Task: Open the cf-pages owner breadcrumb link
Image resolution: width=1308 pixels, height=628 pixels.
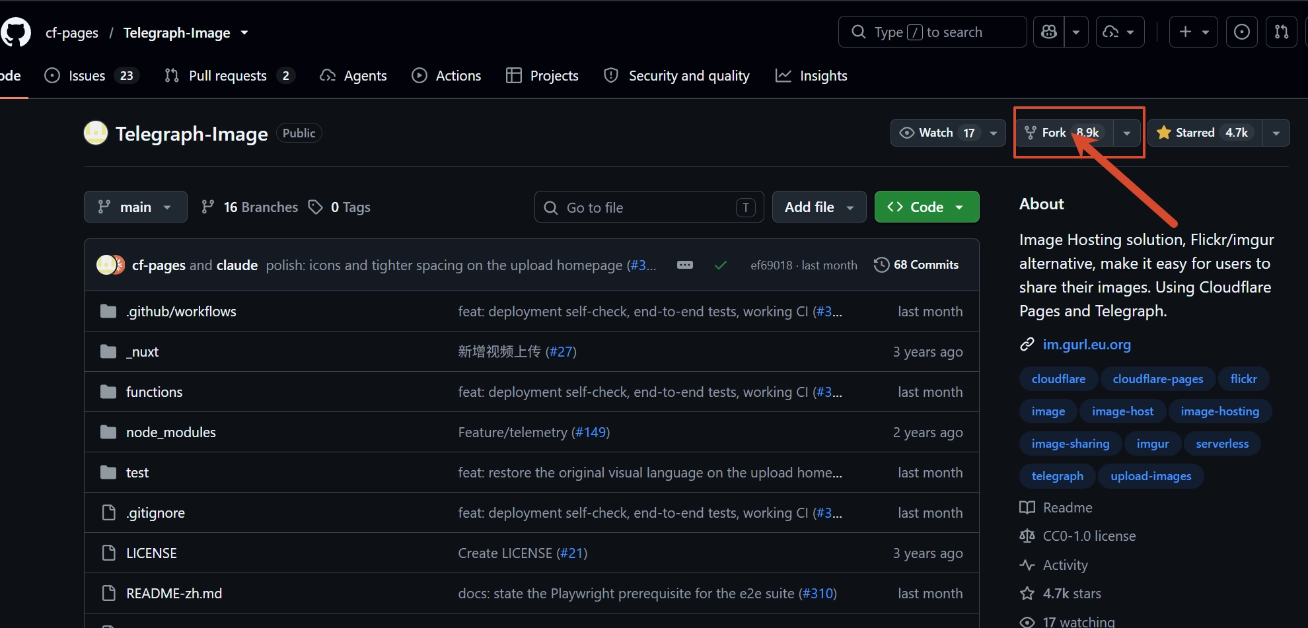Action: [x=71, y=32]
